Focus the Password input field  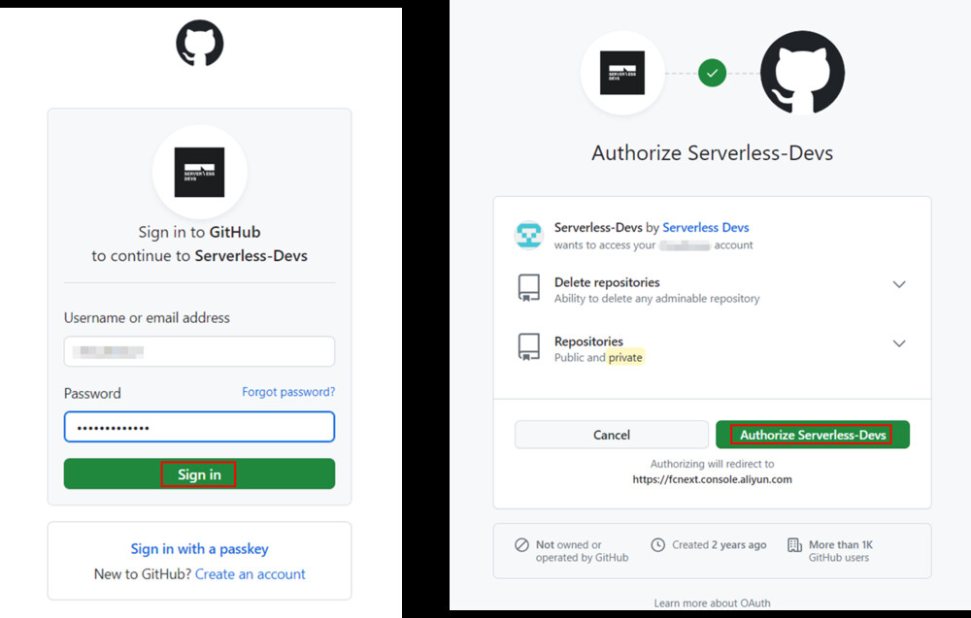(199, 427)
